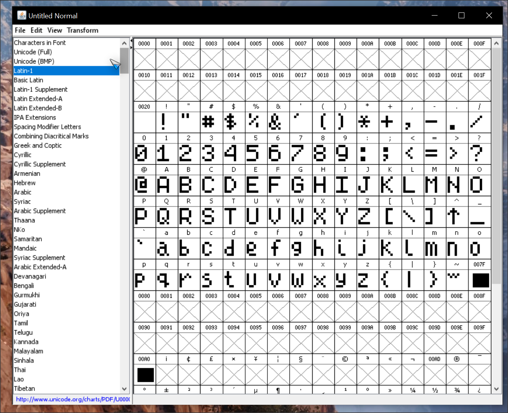Click the glyph grid scrollbar thumb
The width and height of the screenshot is (508, 413).
(496, 166)
